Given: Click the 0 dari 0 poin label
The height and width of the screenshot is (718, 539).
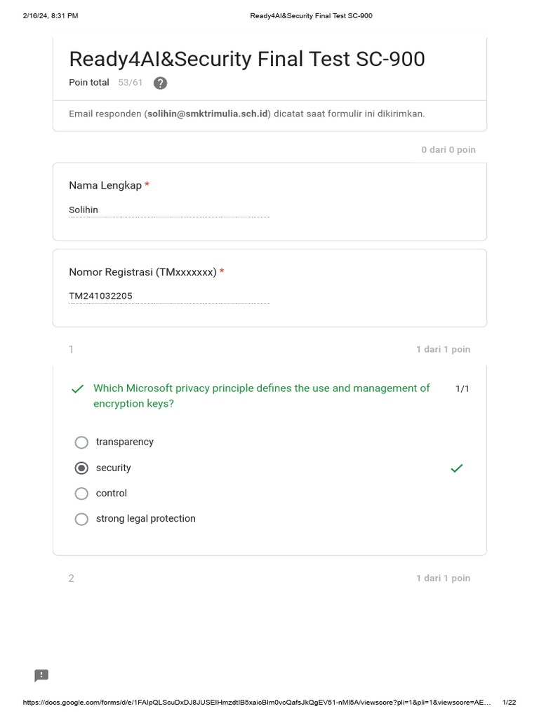Looking at the screenshot, I should [448, 150].
